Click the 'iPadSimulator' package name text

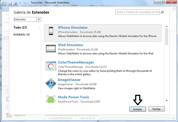(66, 50)
